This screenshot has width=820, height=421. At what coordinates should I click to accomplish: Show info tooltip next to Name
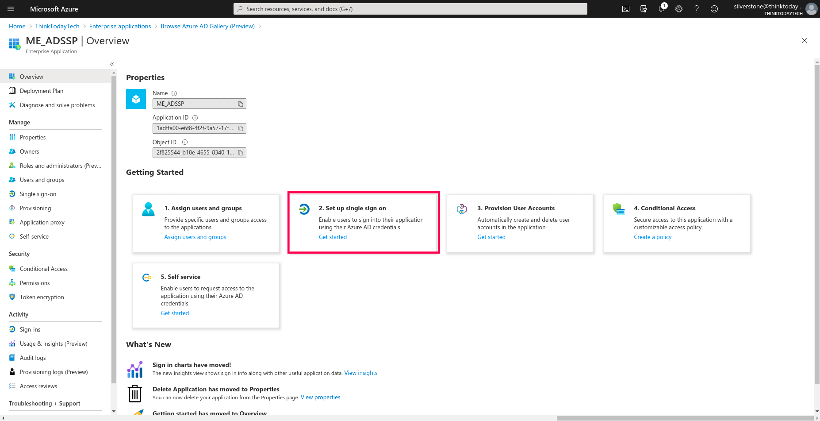click(174, 93)
